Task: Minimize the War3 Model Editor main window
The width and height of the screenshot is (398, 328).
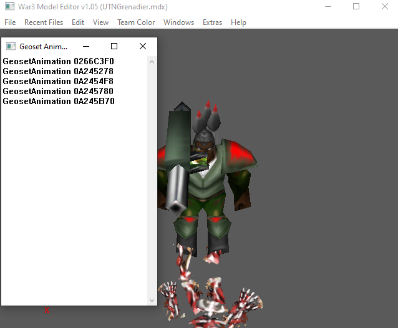Action: click(328, 6)
